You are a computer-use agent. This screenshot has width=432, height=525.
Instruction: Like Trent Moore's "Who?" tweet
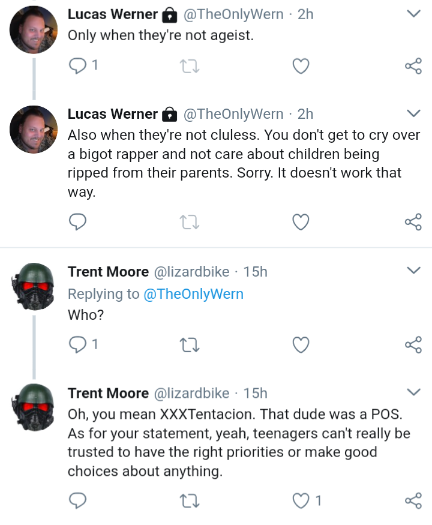pos(301,345)
